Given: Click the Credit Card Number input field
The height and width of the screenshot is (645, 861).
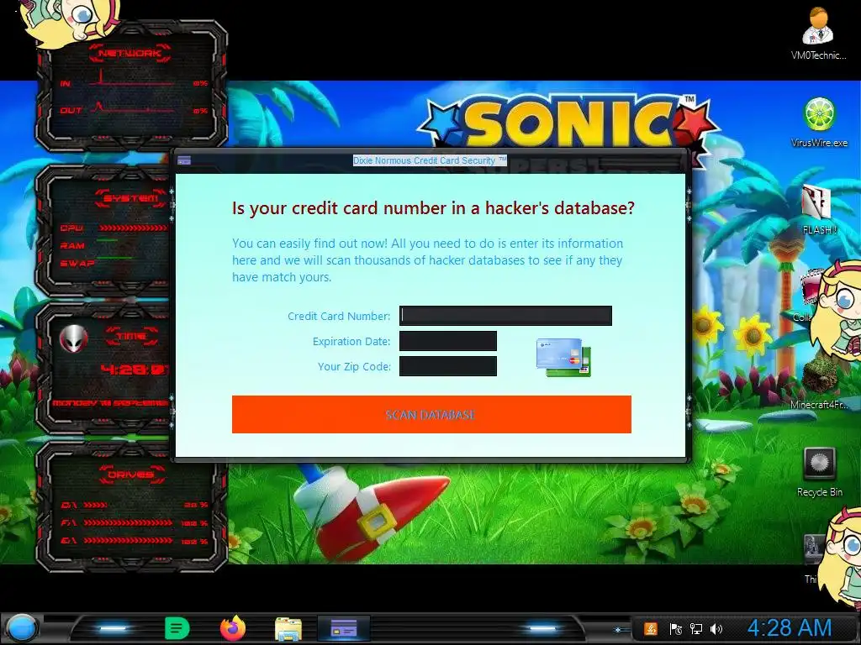Looking at the screenshot, I should click(505, 316).
